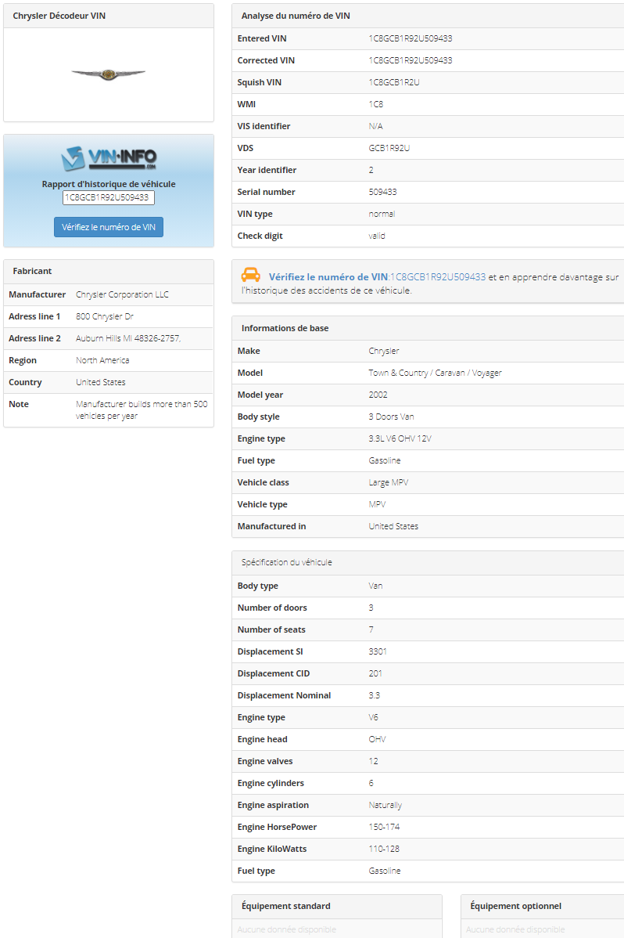Select the note about 500 vehicles per year
This screenshot has height=938, width=624.
point(142,409)
